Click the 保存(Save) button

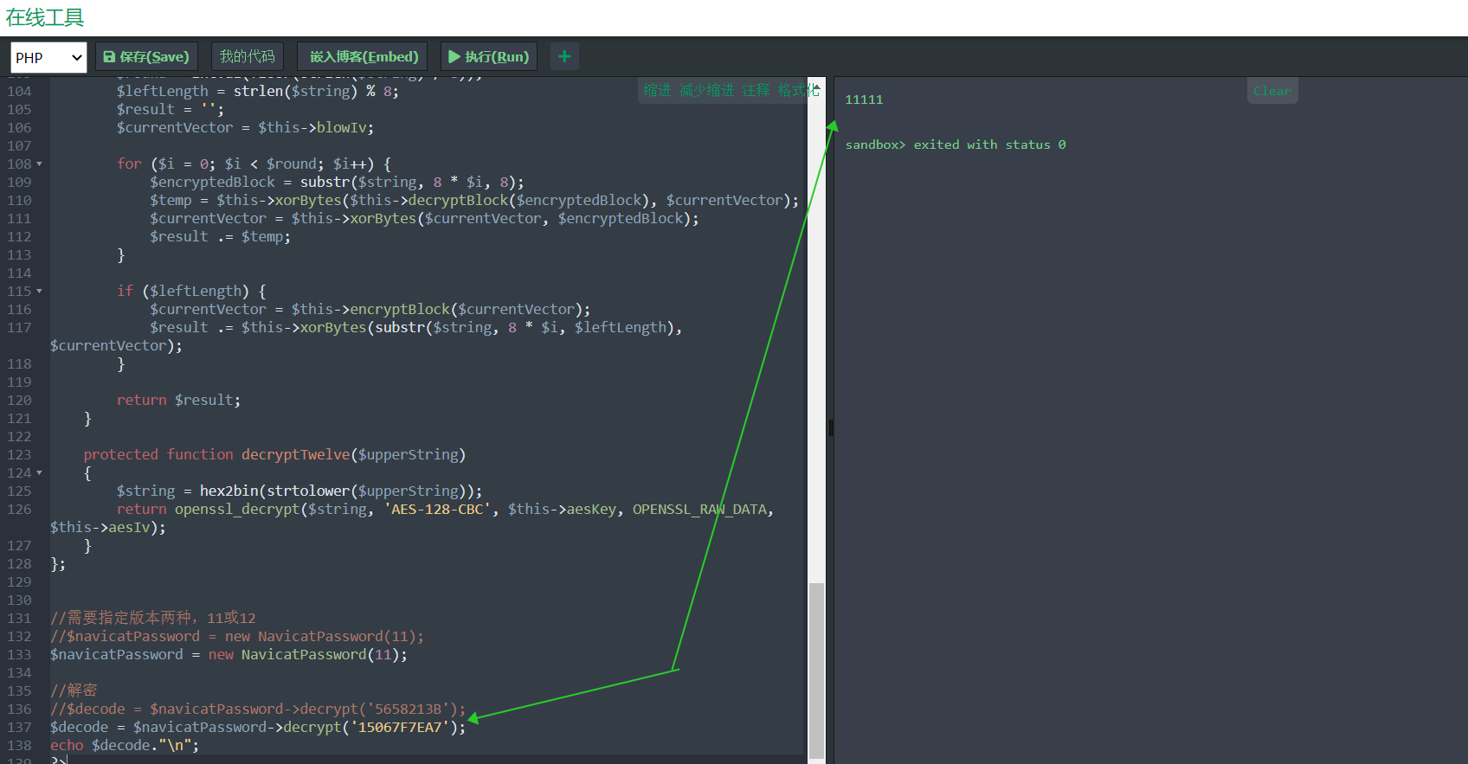(x=146, y=57)
